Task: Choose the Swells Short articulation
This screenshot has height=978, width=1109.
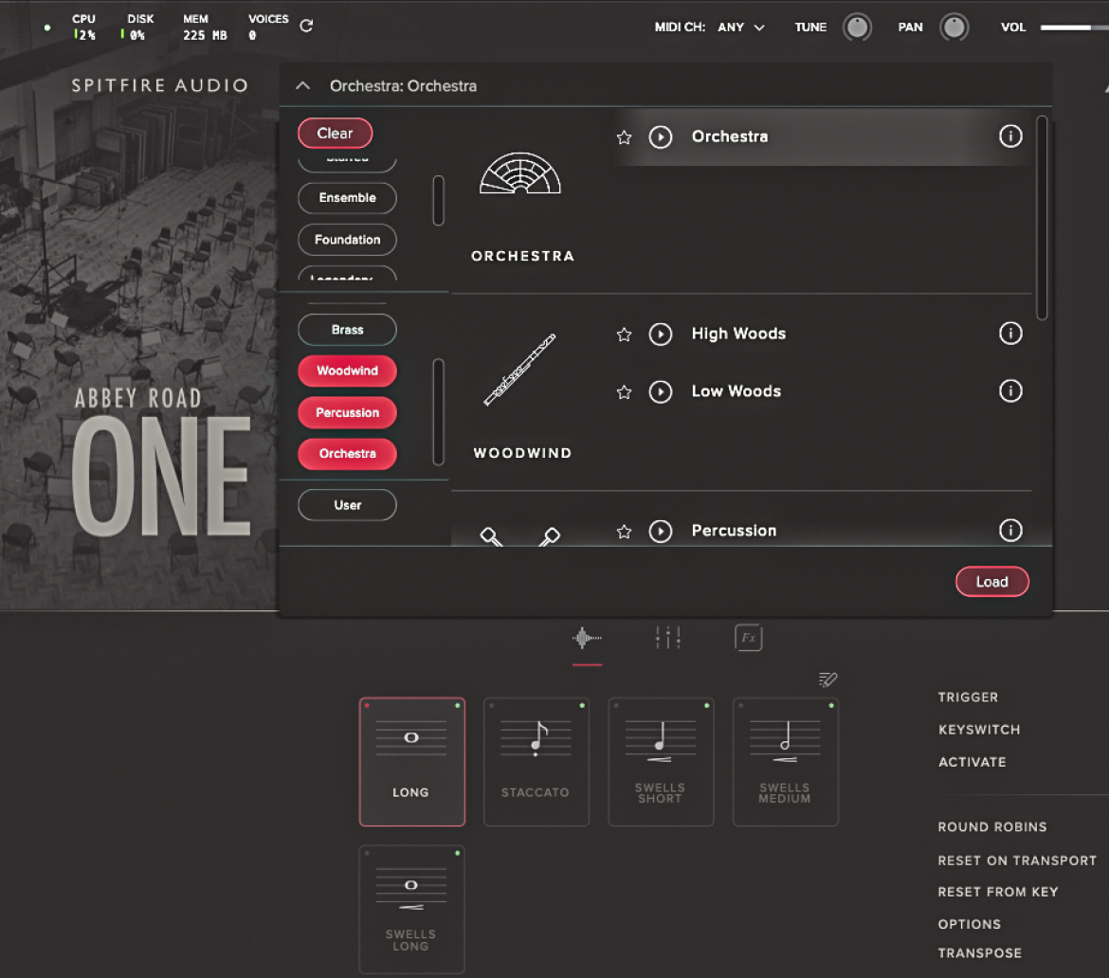Action: [661, 762]
